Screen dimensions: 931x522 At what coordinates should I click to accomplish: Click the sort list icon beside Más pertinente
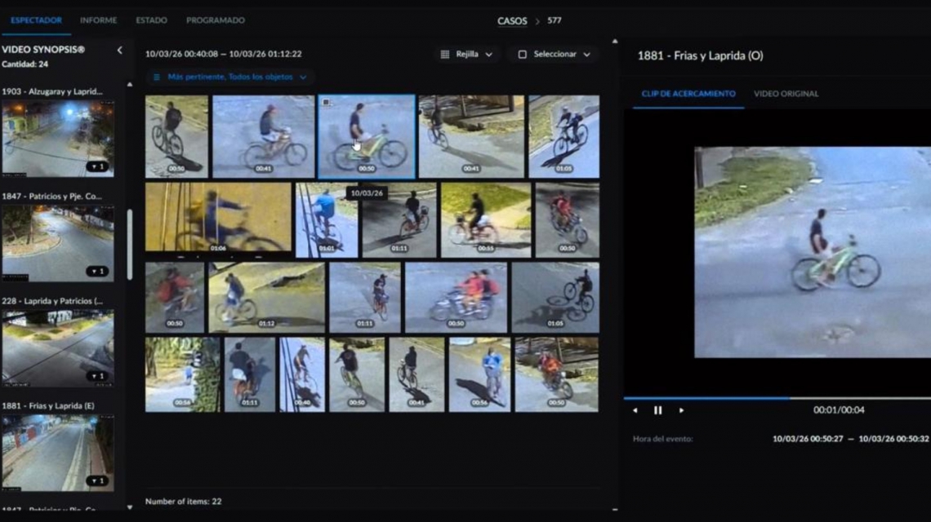pos(157,77)
